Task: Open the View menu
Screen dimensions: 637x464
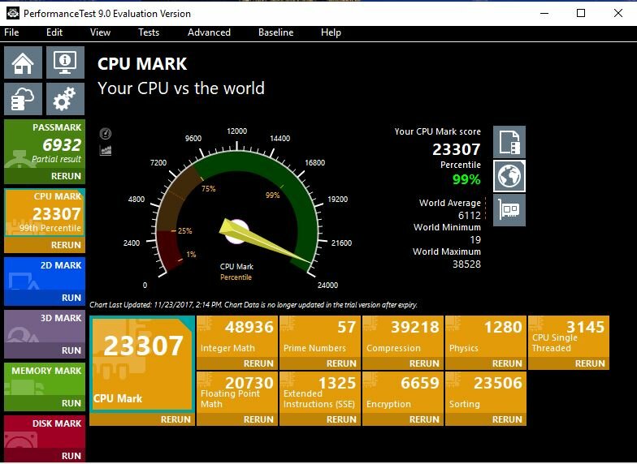Action: pyautogui.click(x=100, y=32)
